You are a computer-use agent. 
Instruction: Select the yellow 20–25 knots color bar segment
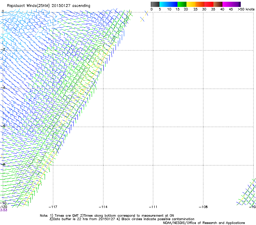tap(191, 4)
